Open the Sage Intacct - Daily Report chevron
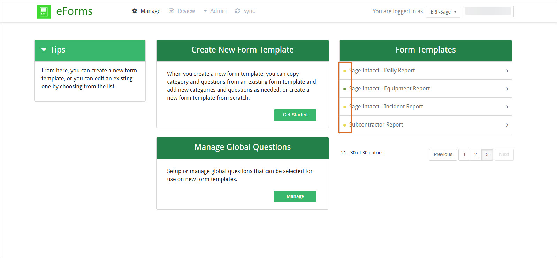The height and width of the screenshot is (258, 557). [507, 71]
